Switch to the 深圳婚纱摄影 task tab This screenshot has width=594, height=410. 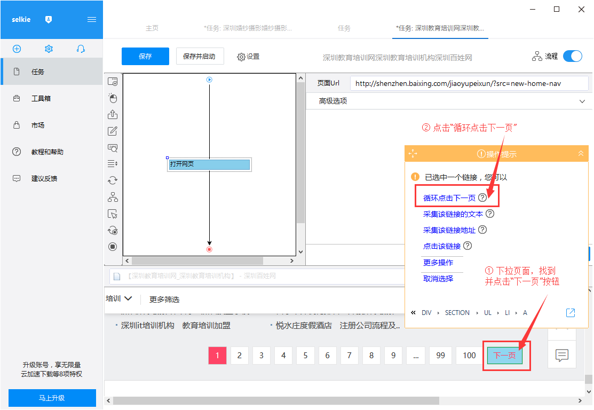[248, 28]
